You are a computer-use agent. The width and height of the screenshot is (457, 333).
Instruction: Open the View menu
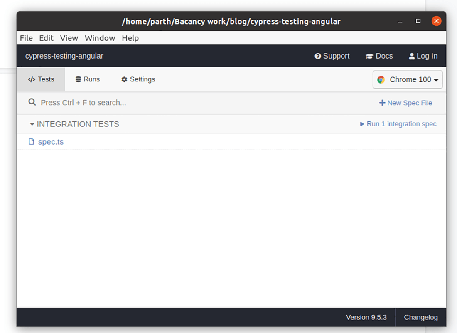69,38
